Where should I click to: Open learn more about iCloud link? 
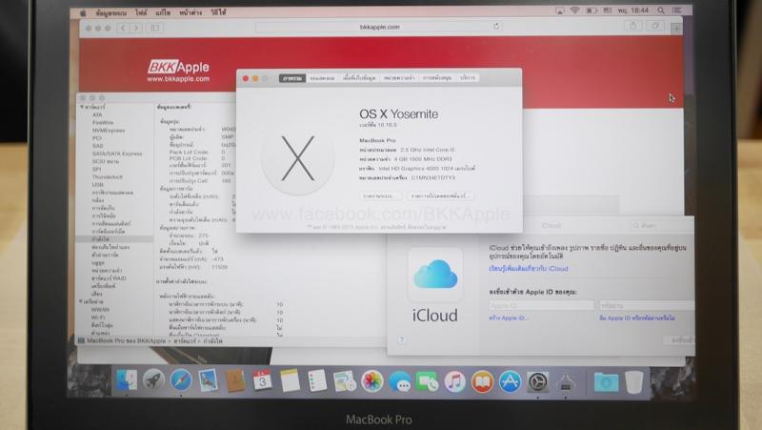(x=529, y=269)
